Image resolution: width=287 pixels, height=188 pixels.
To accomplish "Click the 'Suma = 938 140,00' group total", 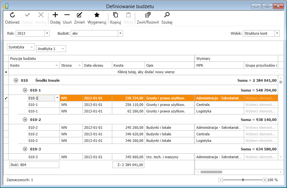I will pos(259,120).
